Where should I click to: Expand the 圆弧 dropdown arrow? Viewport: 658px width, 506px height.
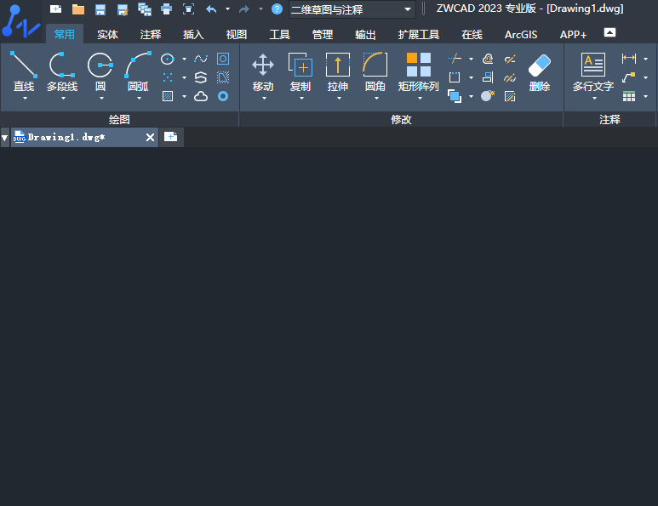pyautogui.click(x=139, y=98)
